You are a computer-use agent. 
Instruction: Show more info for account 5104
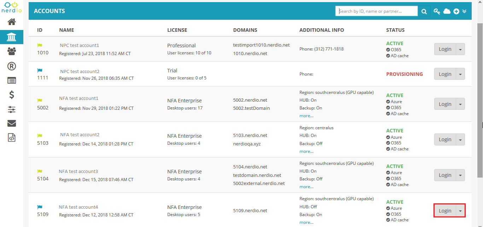306,187
